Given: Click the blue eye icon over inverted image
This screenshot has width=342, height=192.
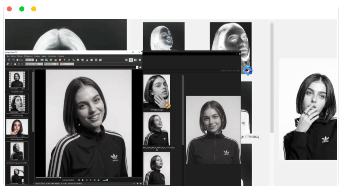Looking at the screenshot, I should [248, 70].
